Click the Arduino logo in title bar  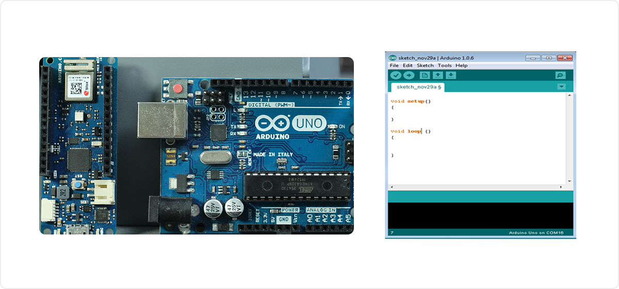point(393,58)
